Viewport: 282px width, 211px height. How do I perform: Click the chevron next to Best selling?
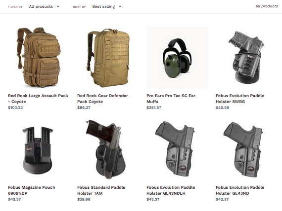pos(120,6)
